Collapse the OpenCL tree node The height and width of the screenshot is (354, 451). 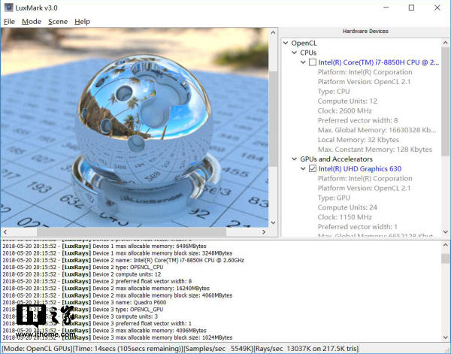pos(286,43)
